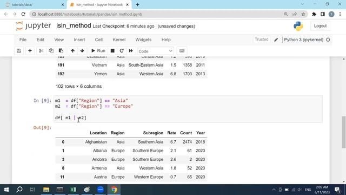Viewport: 346px width, 195px height.
Task: Open the browser extensions puzzle icon
Action: 314,14
